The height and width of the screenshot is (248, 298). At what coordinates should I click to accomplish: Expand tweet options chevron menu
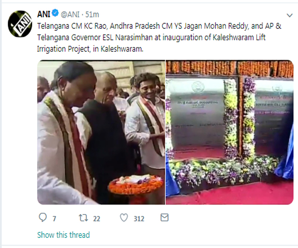289,16
